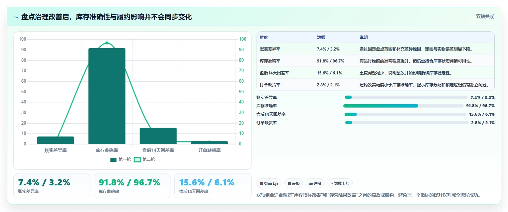This screenshot has height=212, width=508.
Task: Click table value 91.8% / 96.7%
Action: (x=331, y=61)
